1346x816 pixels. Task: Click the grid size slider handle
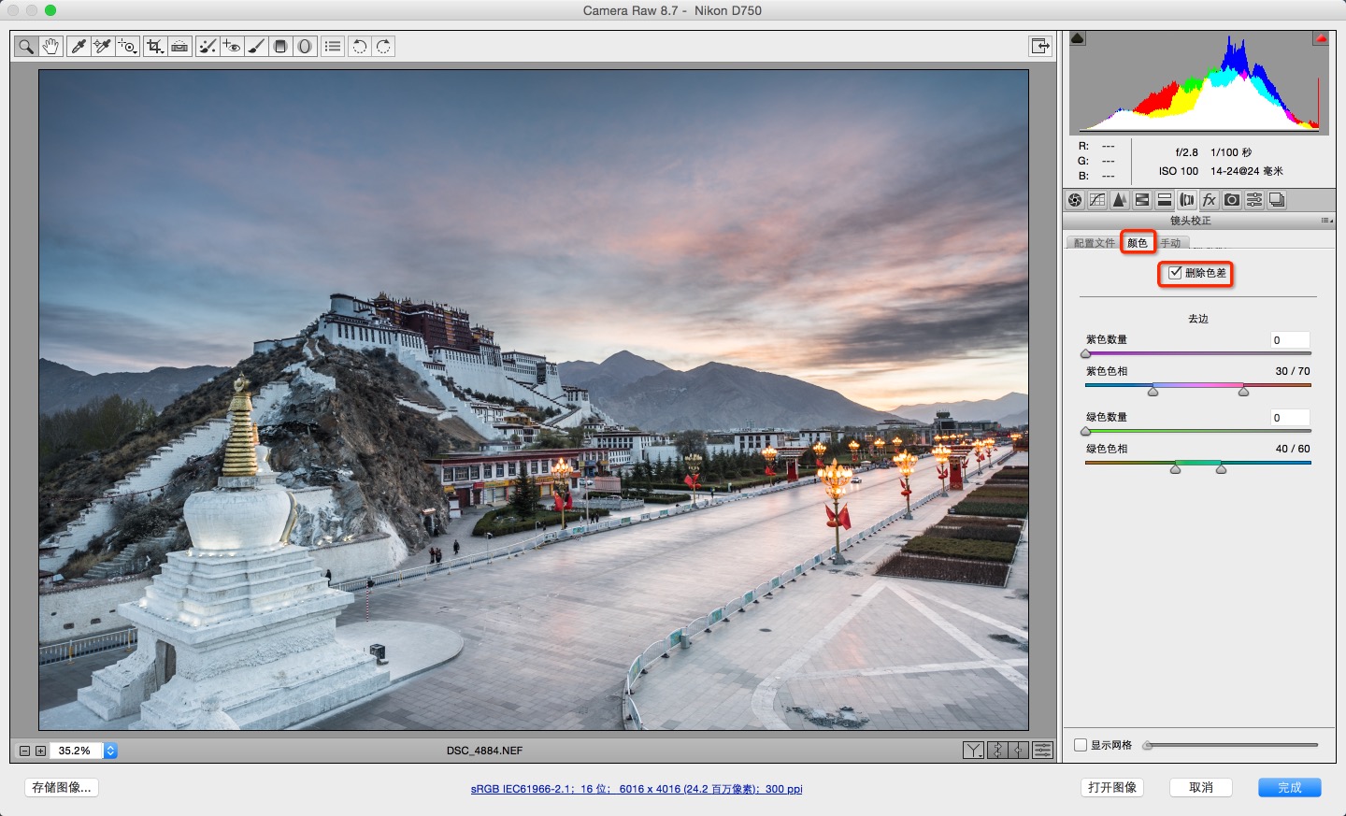tap(1148, 745)
